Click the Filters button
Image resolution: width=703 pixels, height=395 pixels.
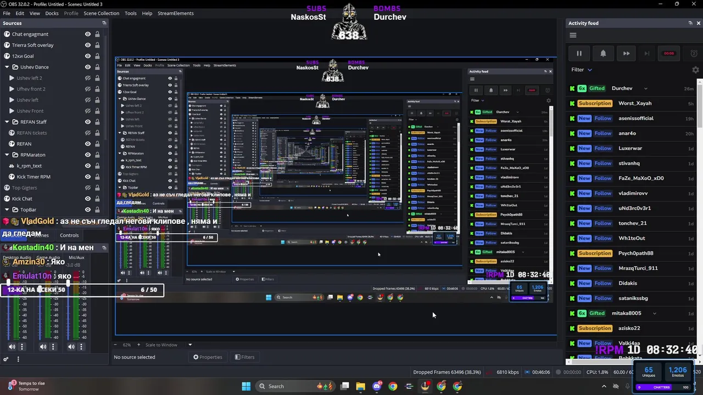244,357
